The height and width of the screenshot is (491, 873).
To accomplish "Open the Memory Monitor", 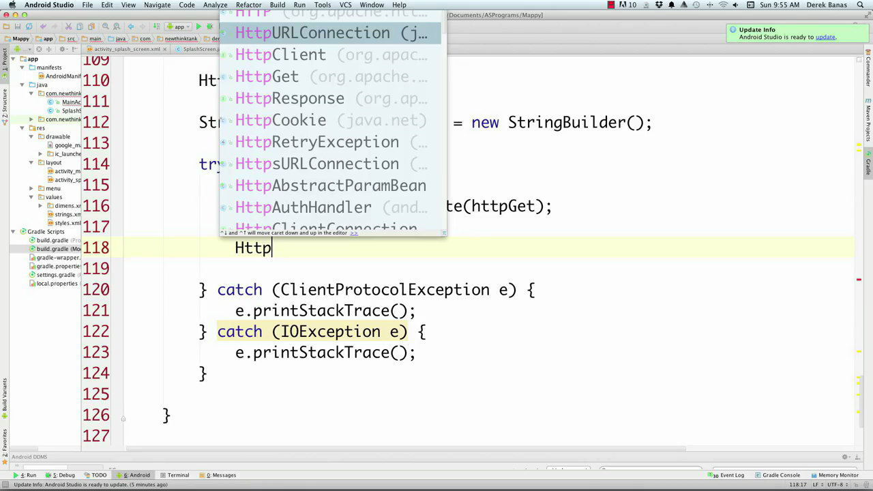I will (835, 475).
